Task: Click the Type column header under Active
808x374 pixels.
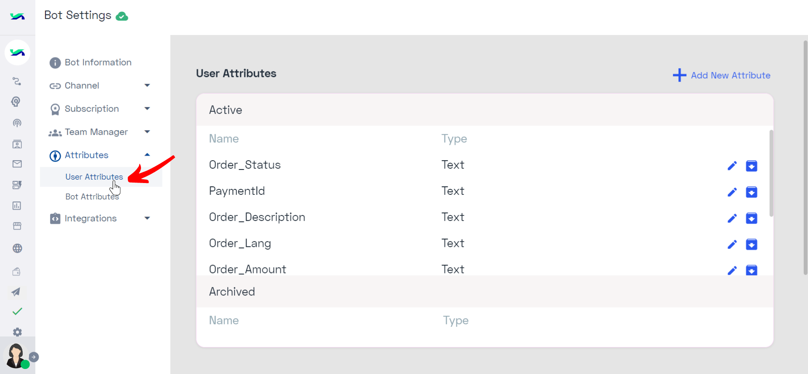Action: click(x=454, y=139)
